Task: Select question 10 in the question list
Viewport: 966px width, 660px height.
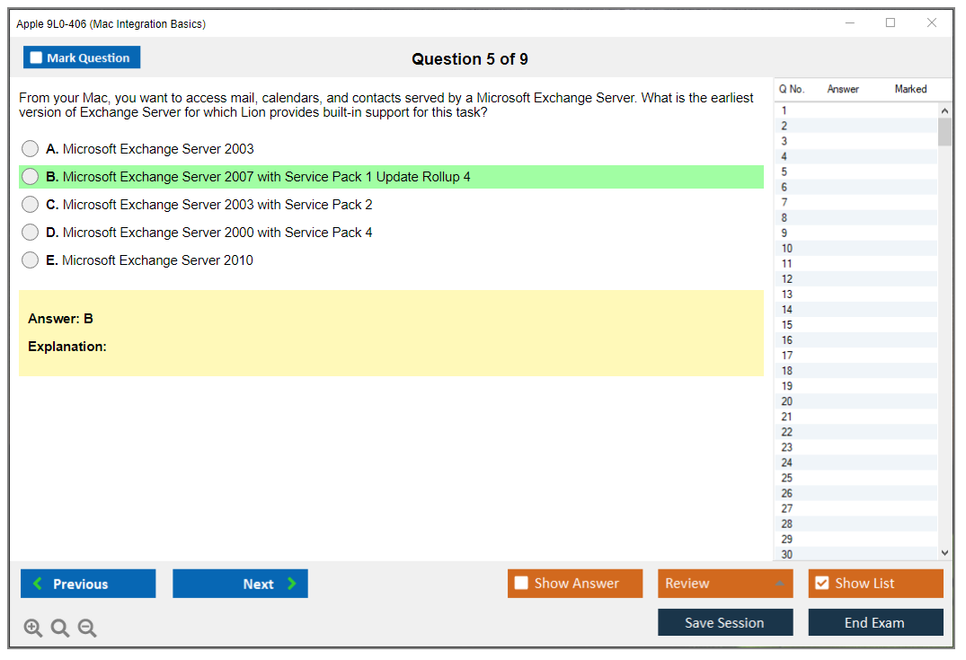Action: click(787, 249)
